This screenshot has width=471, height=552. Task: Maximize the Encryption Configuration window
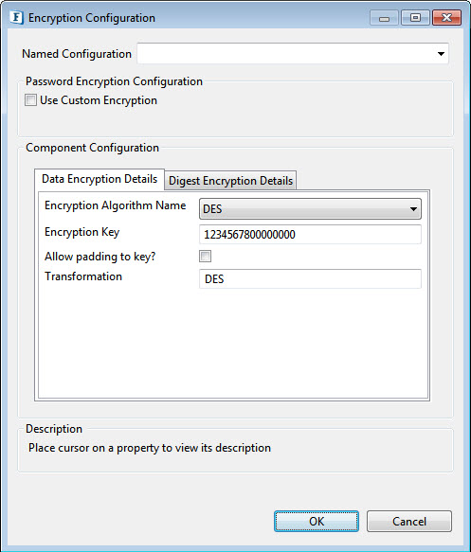[415, 18]
